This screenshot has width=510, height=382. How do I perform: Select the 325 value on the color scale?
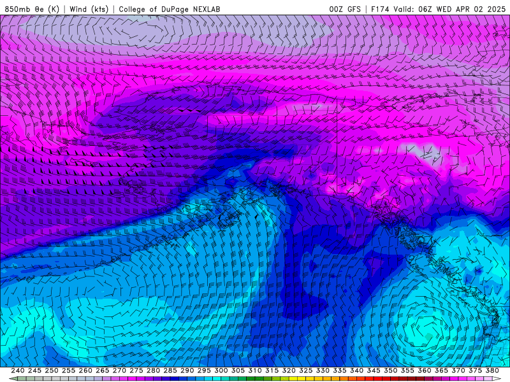pyautogui.click(x=306, y=371)
